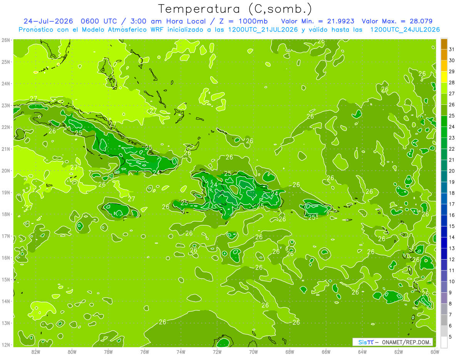
Task: Click the "72W" longitude label
Action: [217, 352]
